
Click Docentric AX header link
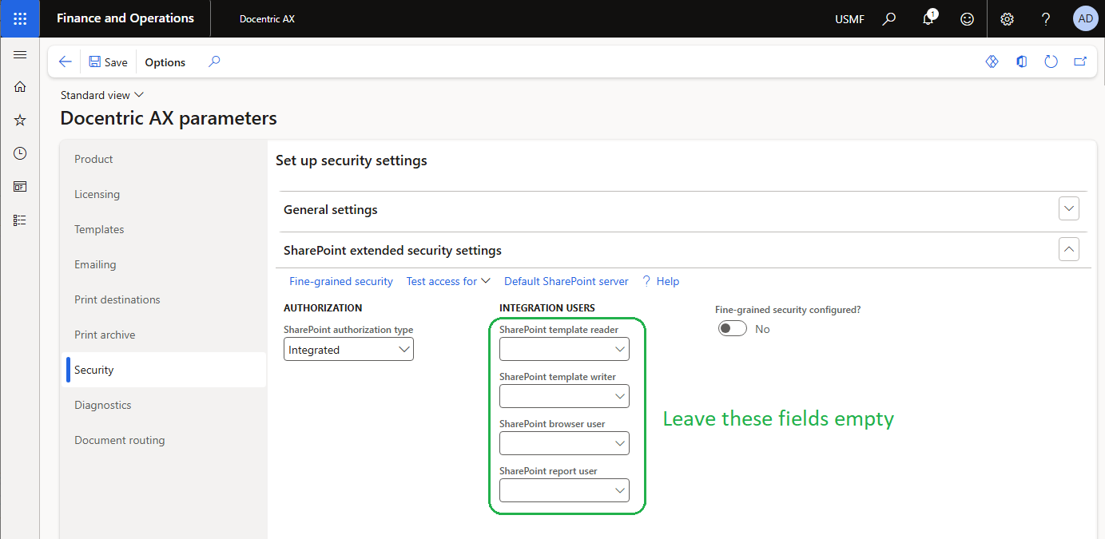[267, 18]
